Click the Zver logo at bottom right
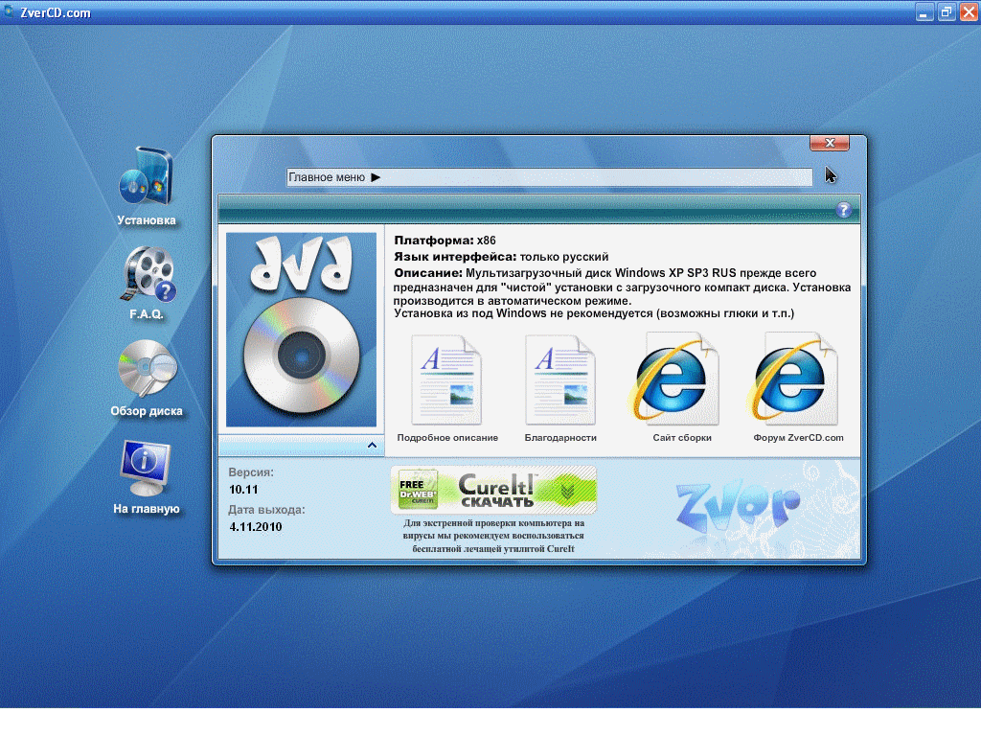981x736 pixels. tap(737, 504)
